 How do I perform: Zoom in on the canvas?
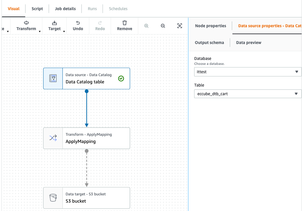tap(146, 26)
